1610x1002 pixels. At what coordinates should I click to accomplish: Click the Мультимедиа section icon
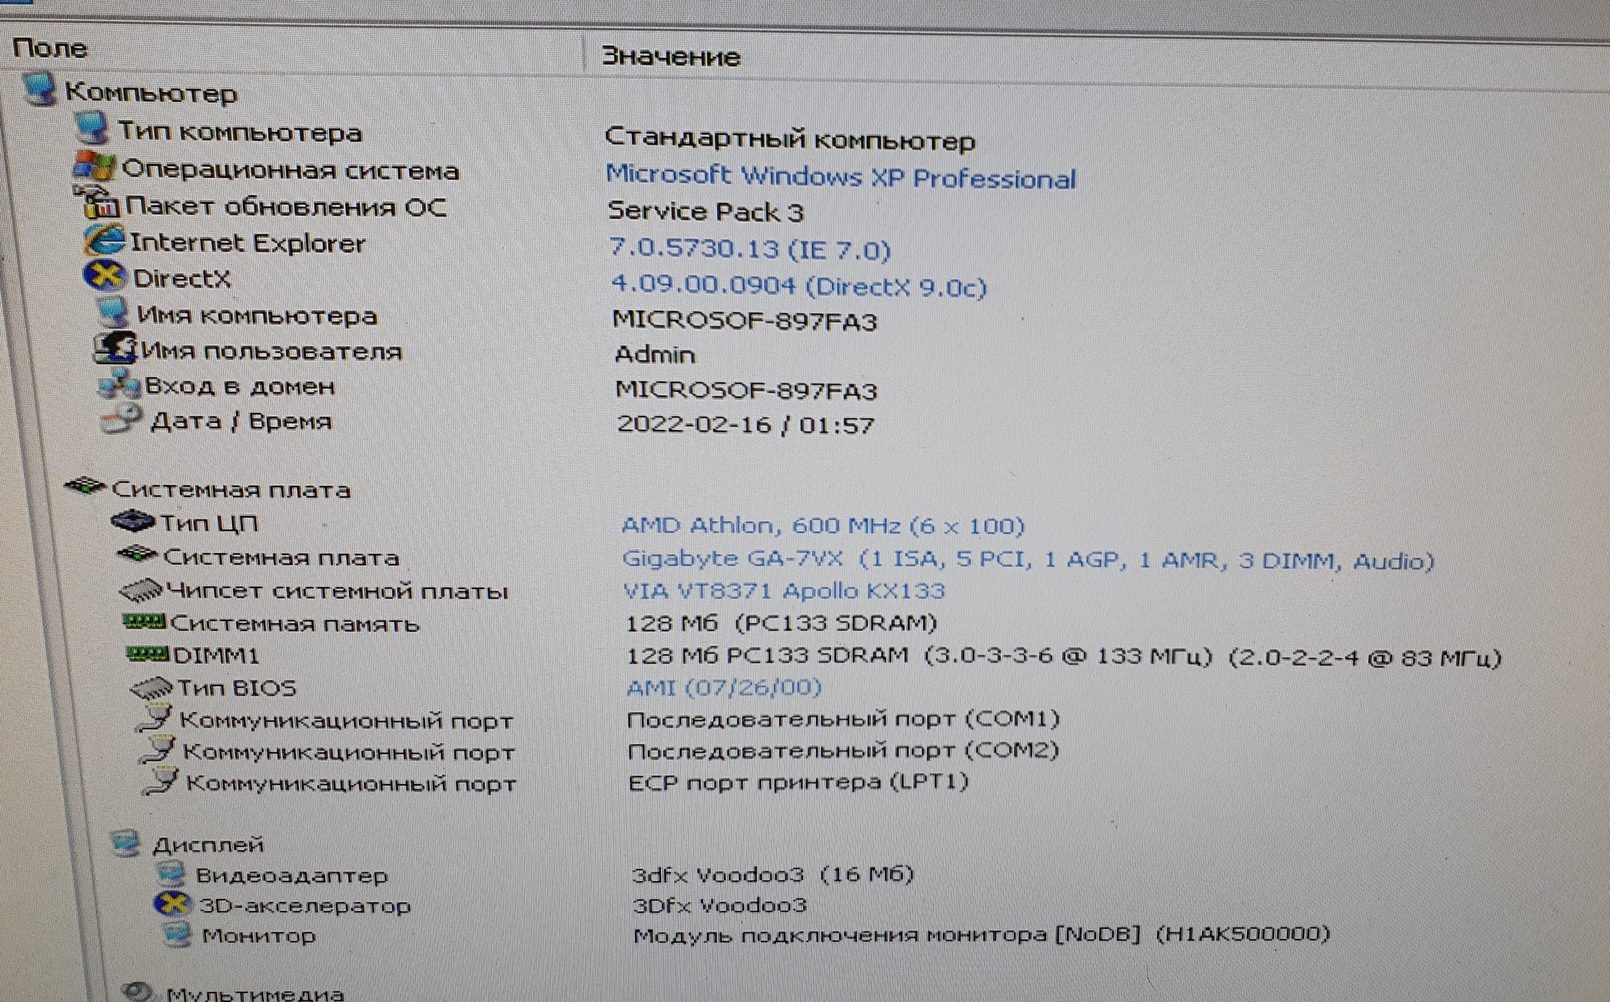[x=137, y=991]
